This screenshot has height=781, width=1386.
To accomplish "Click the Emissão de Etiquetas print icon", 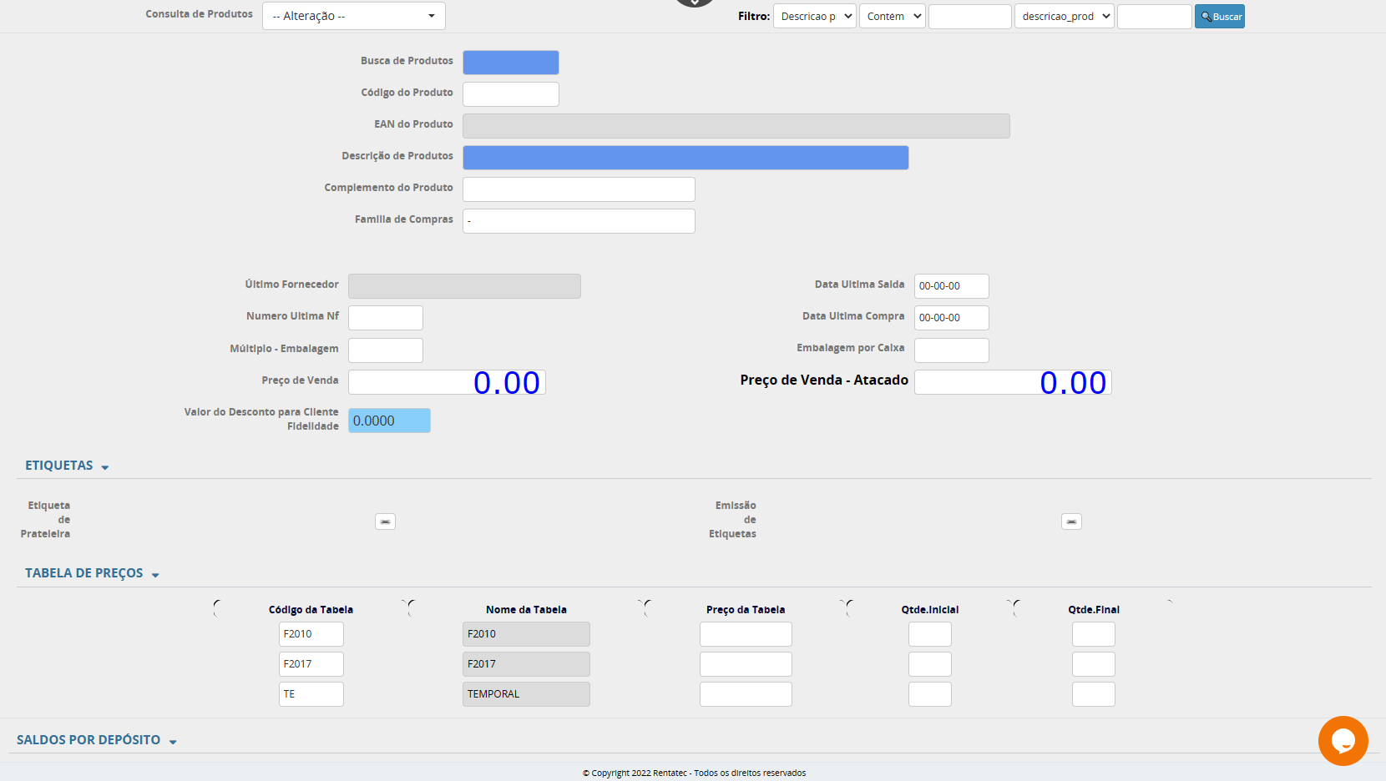I will click(1071, 522).
